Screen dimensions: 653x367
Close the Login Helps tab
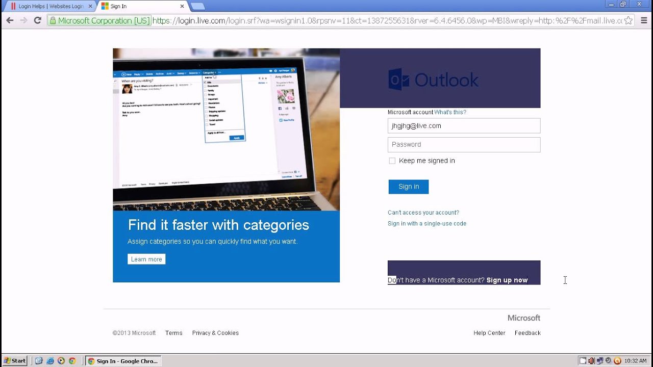point(90,6)
